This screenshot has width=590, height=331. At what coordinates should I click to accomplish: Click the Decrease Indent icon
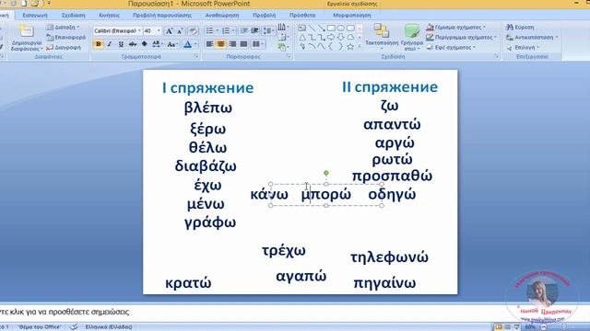point(243,30)
